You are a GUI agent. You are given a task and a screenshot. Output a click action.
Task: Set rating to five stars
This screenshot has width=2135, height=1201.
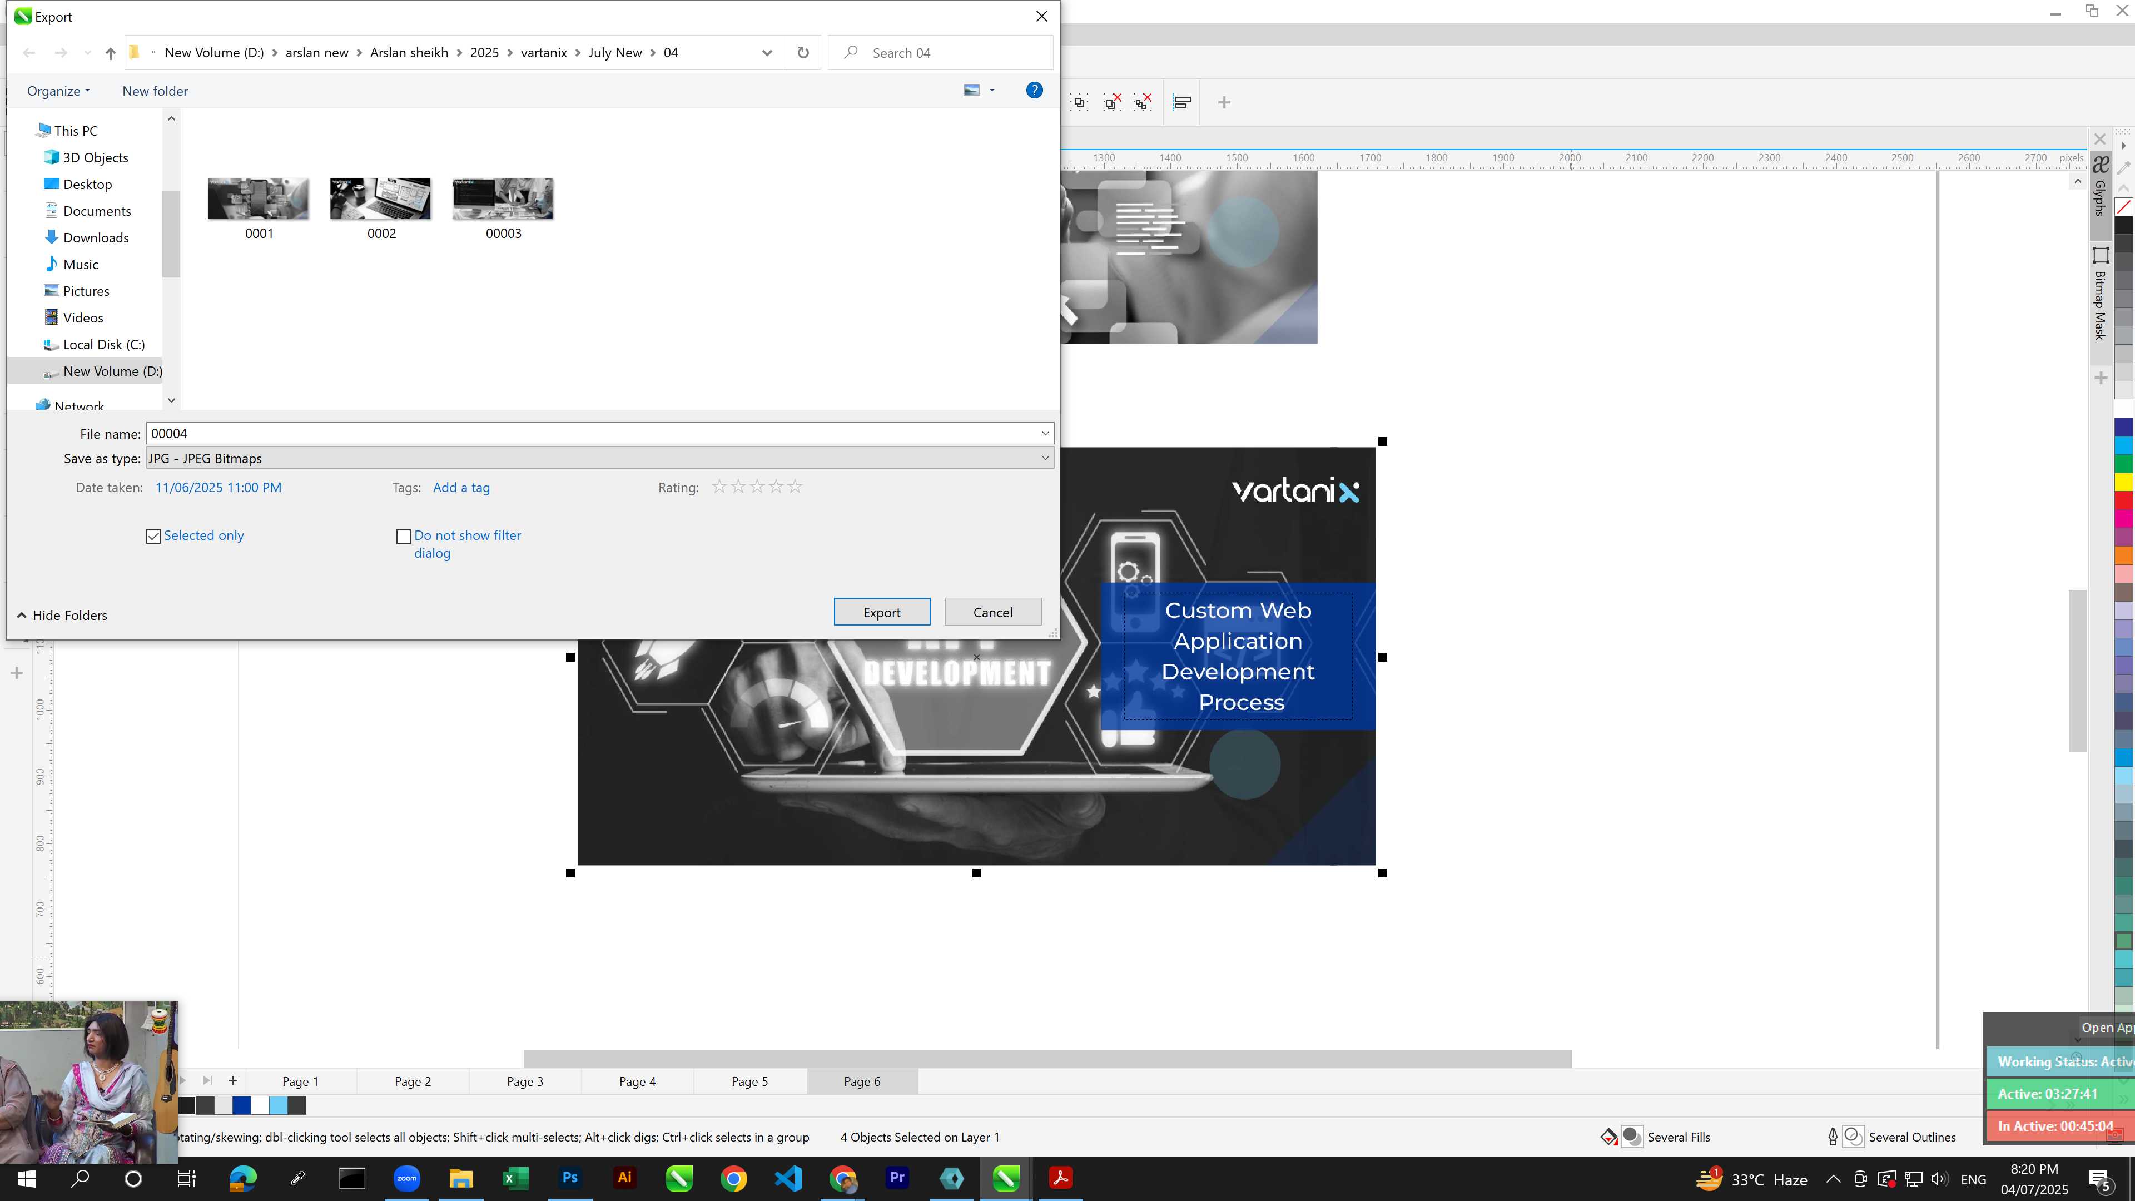tap(795, 487)
